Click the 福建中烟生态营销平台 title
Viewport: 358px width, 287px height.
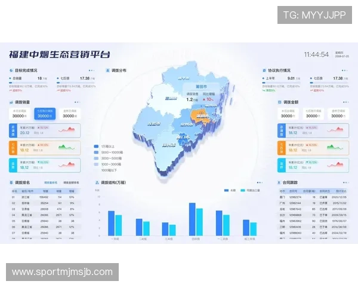coord(60,54)
